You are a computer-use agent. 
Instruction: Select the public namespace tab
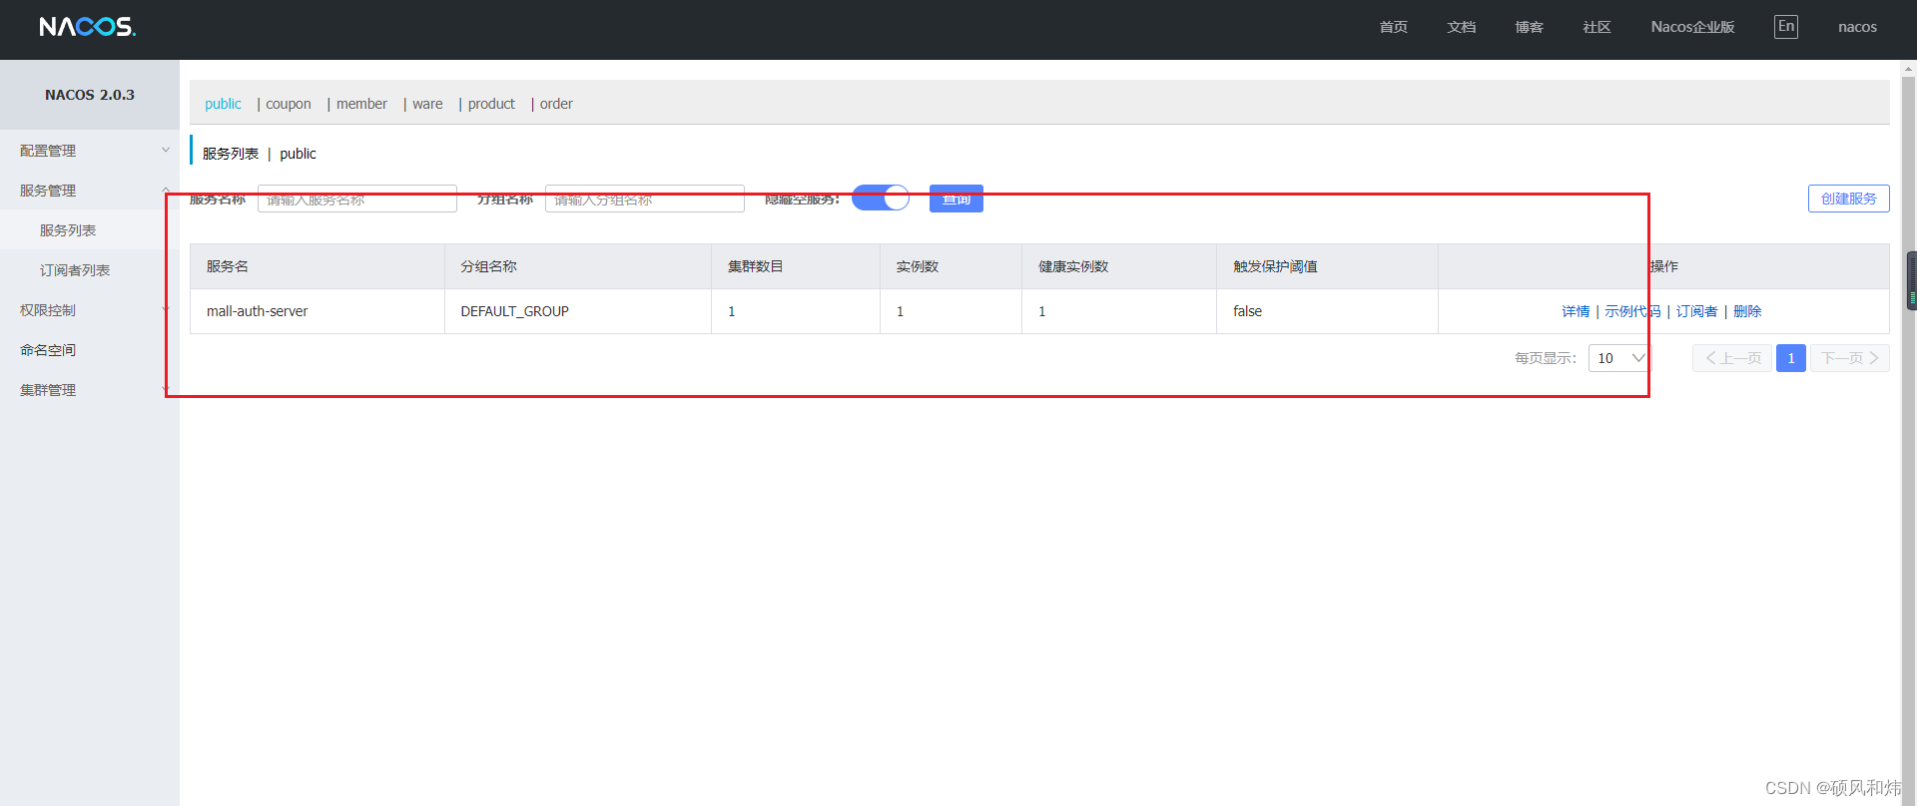pyautogui.click(x=223, y=104)
